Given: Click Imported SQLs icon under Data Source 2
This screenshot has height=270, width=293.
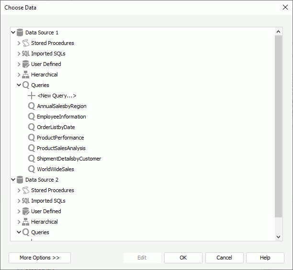Looking at the screenshot, I should (25, 201).
